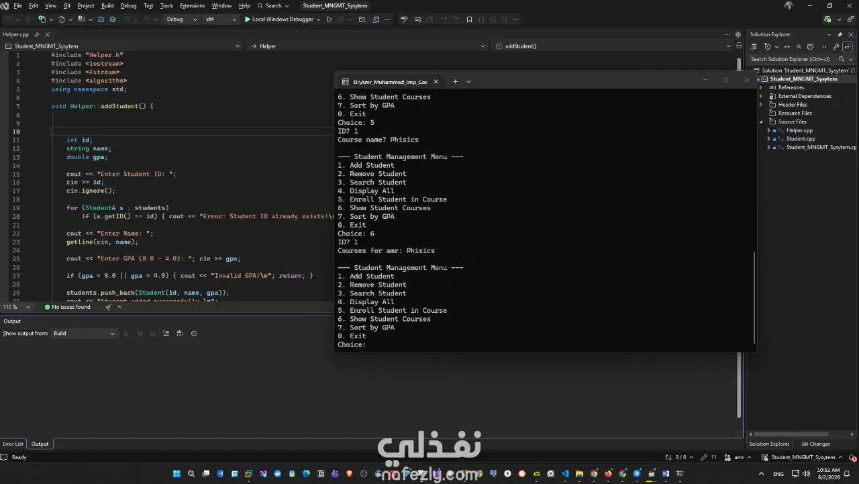Open the Tools menu
859x484 pixels.
166,5
